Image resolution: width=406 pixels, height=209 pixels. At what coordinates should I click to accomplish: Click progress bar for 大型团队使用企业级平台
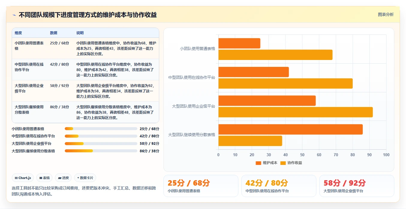101,143
